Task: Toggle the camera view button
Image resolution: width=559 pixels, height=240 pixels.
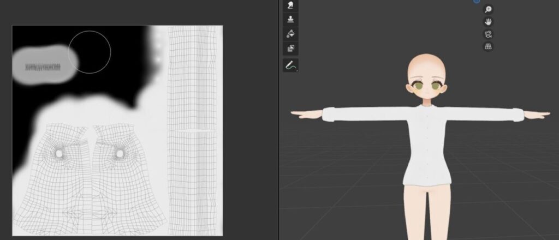Action: (489, 34)
